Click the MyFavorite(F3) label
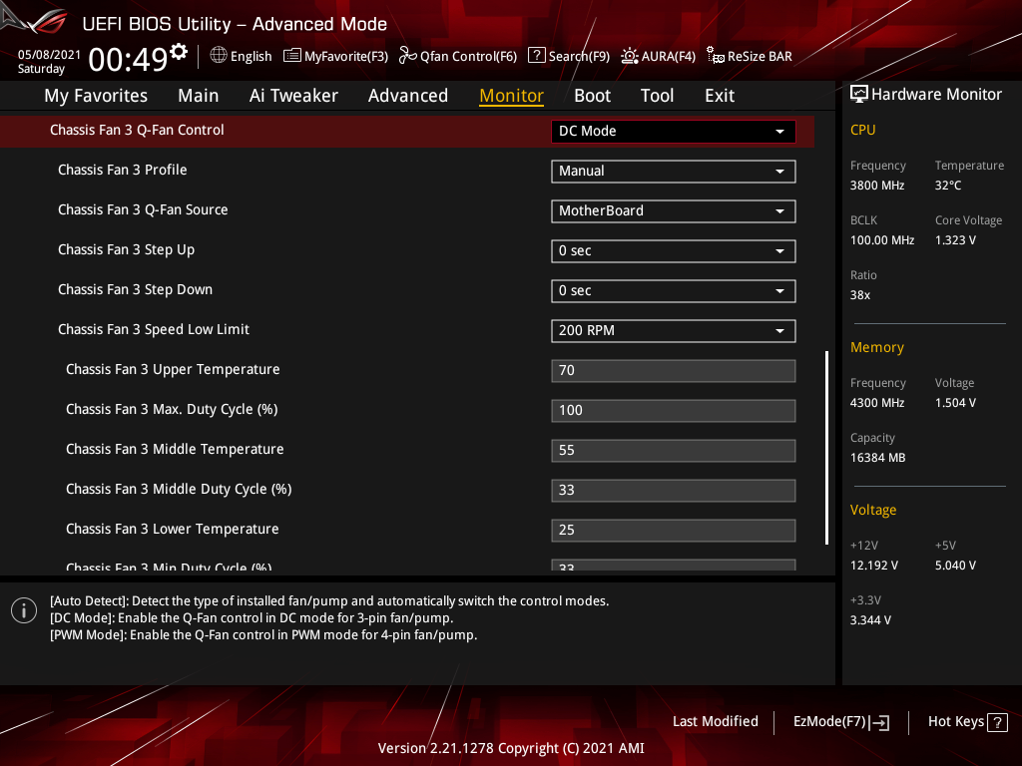The width and height of the screenshot is (1022, 766). point(346,57)
